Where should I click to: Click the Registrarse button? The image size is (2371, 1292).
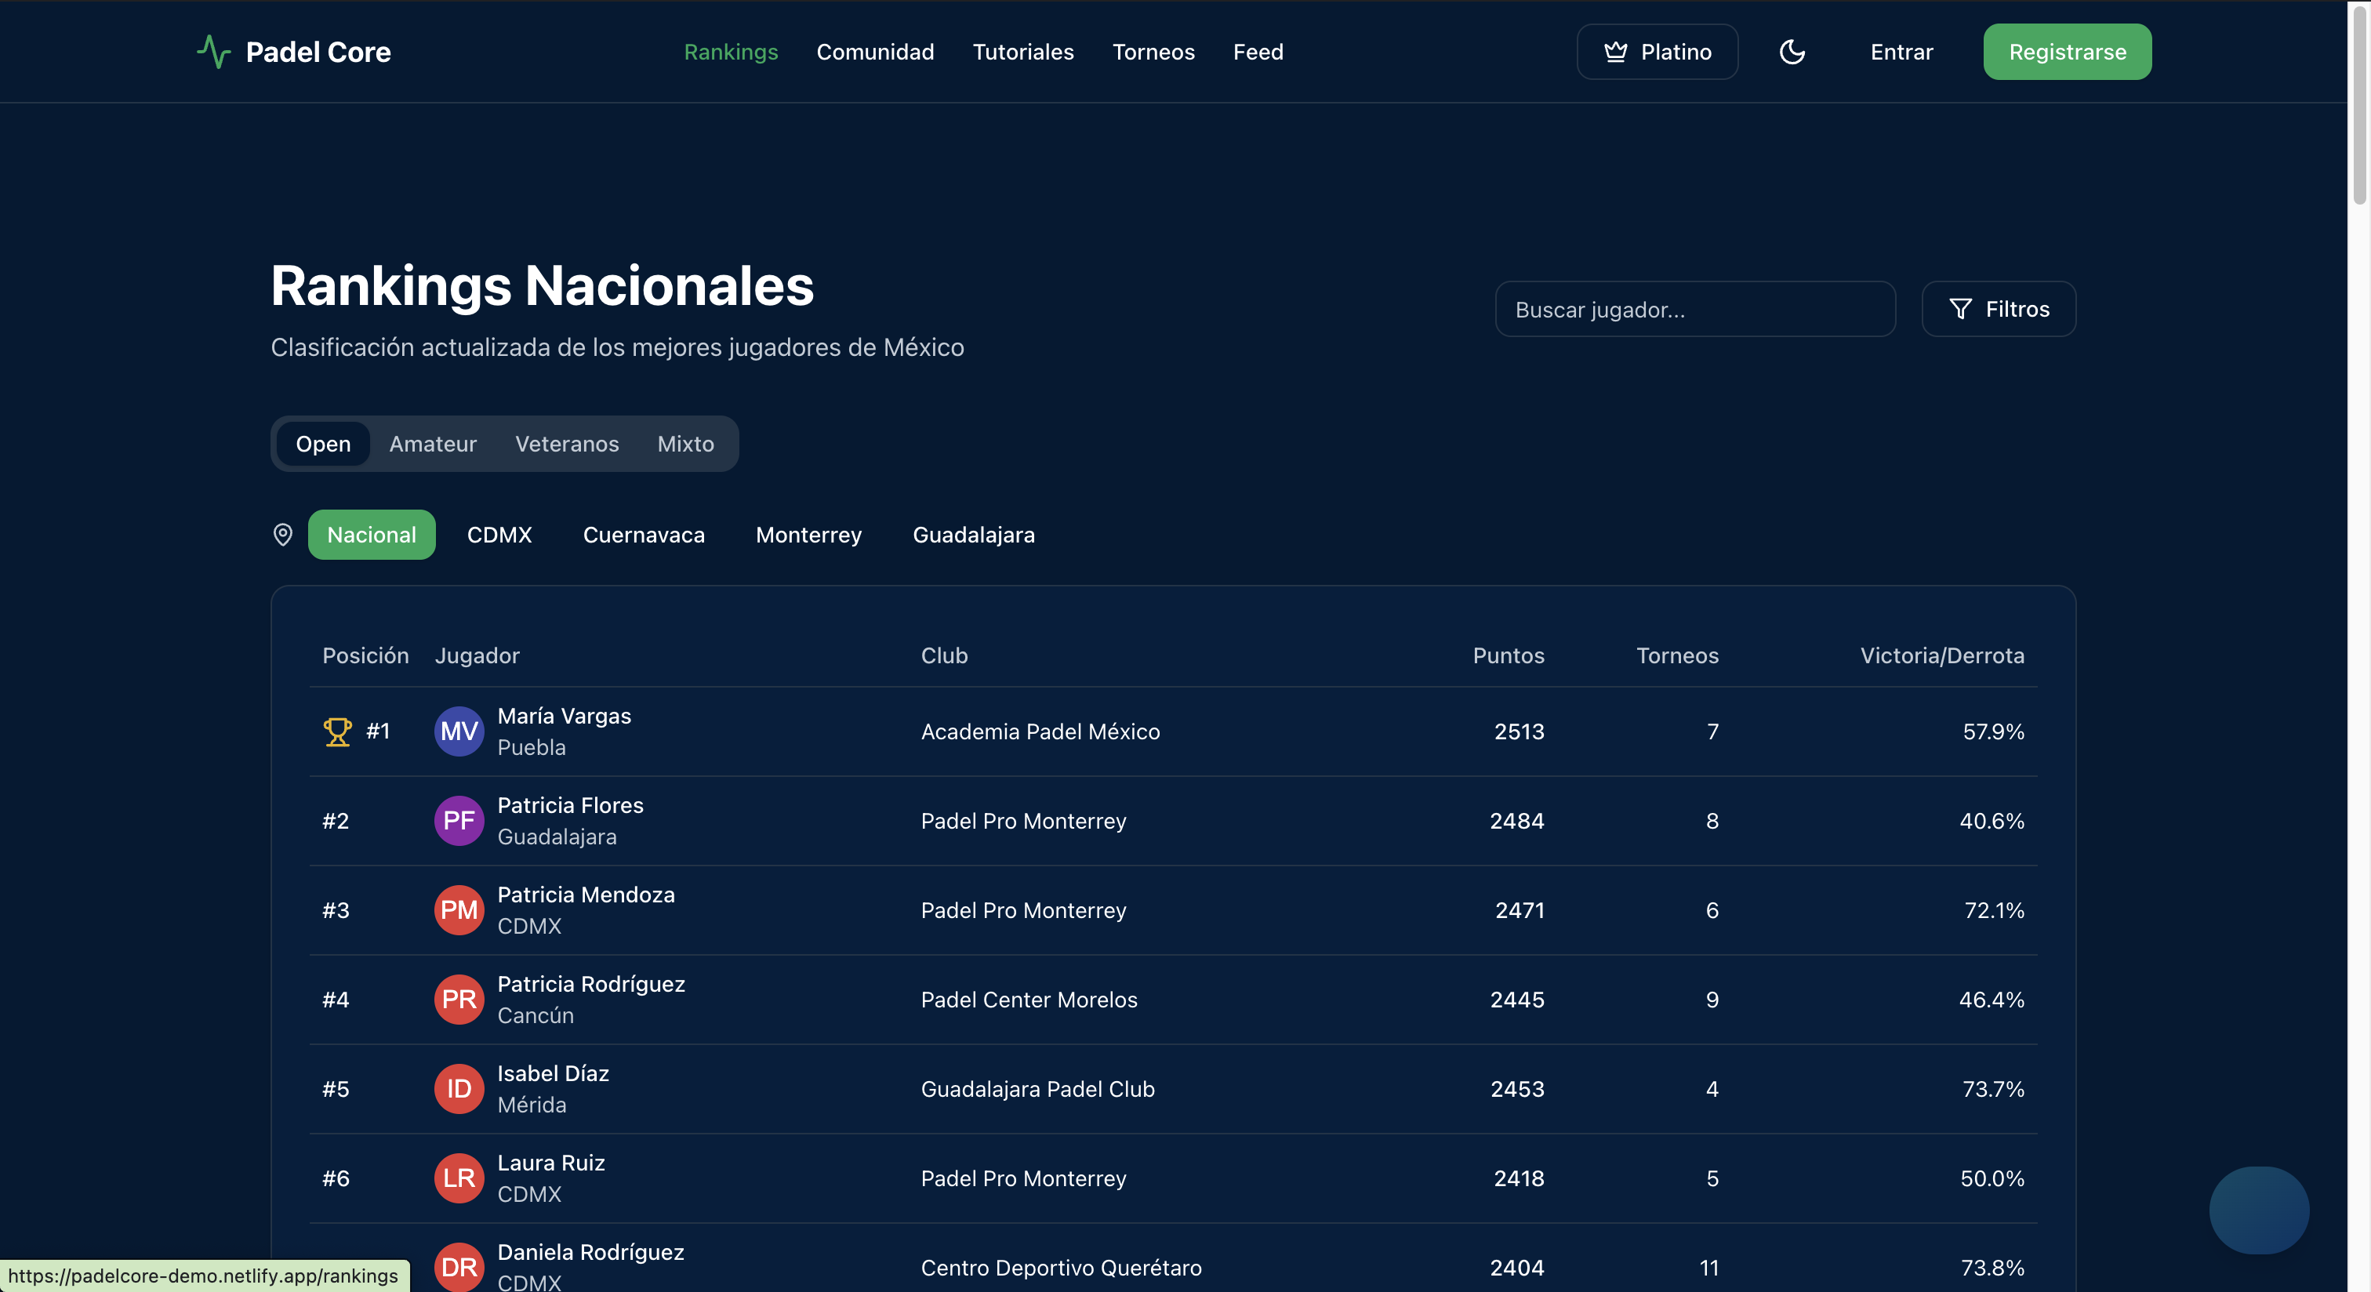pyautogui.click(x=2066, y=52)
